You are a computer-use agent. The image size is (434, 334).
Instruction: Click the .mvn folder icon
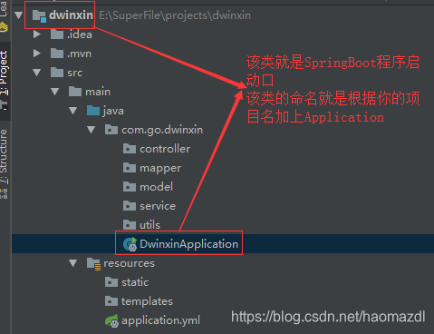tap(57, 54)
